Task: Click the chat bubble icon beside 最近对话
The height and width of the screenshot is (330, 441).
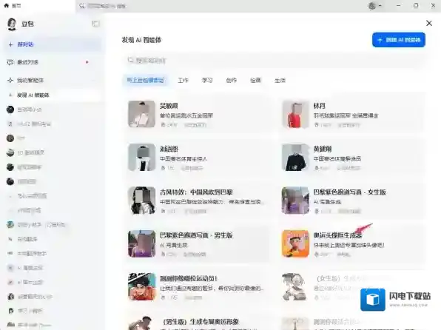Action: [x=10, y=62]
